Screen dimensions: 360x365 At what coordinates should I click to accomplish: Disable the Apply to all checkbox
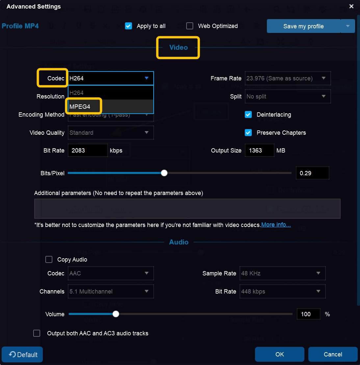click(128, 26)
